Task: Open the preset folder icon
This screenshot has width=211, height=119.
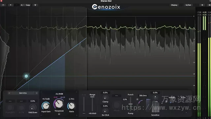Action: tap(3, 5)
